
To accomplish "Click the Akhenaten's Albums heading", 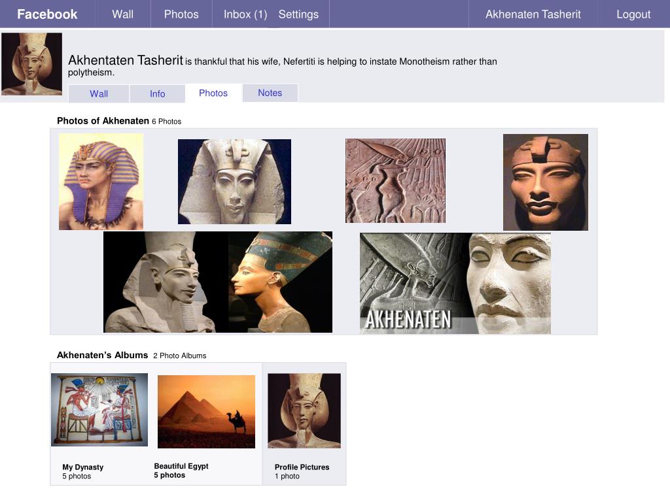I will pyautogui.click(x=103, y=355).
